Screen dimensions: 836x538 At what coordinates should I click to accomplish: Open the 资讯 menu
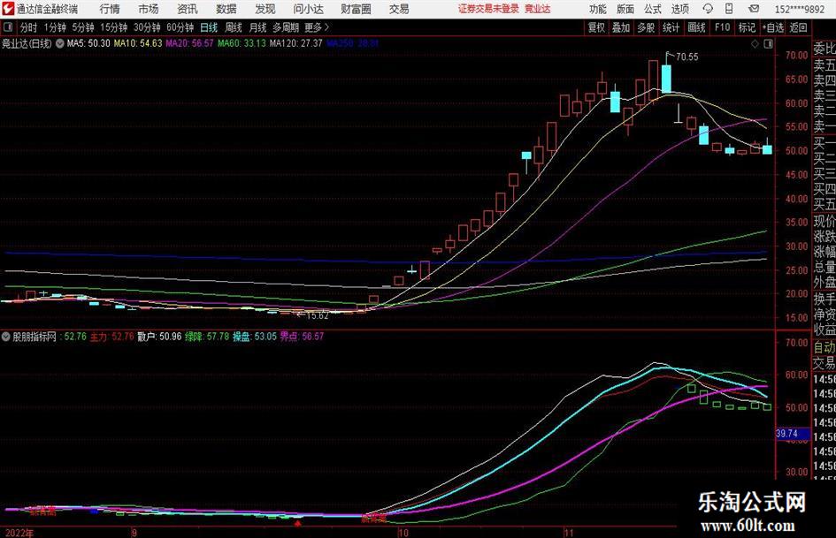point(188,9)
